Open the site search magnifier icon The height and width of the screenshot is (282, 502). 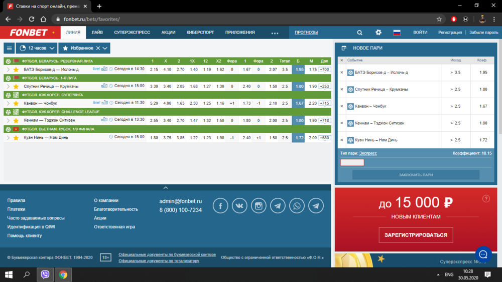coord(359,33)
